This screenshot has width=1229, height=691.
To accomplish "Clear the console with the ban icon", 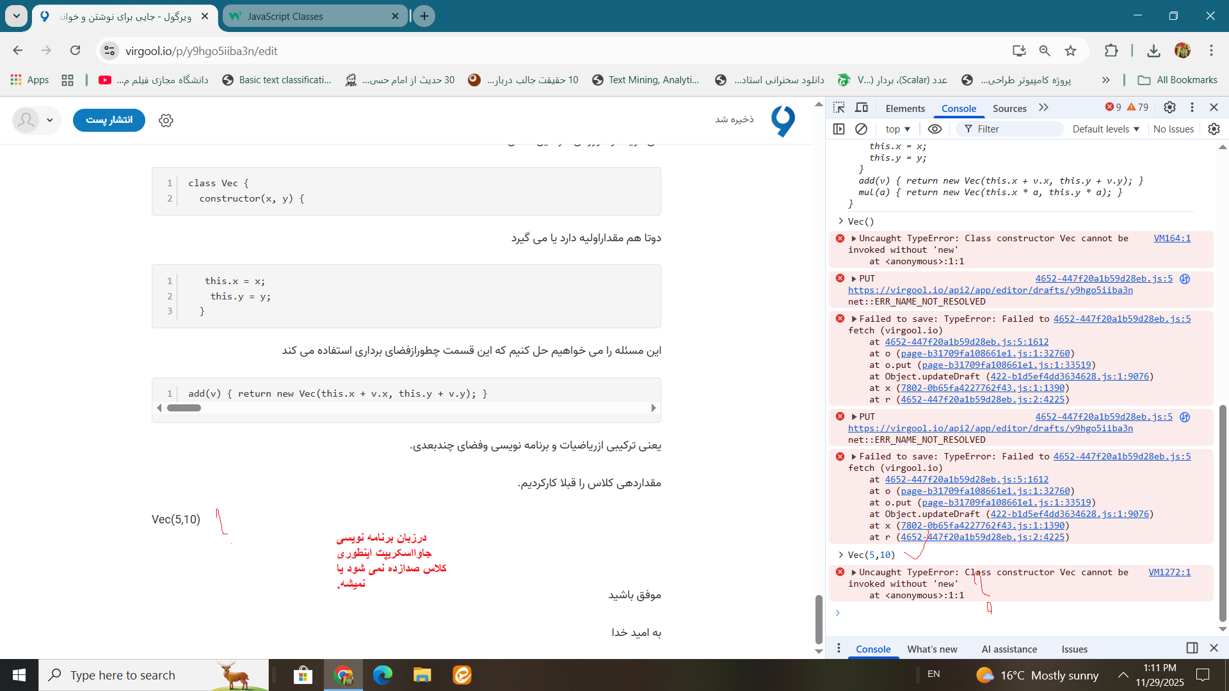I will pyautogui.click(x=861, y=129).
